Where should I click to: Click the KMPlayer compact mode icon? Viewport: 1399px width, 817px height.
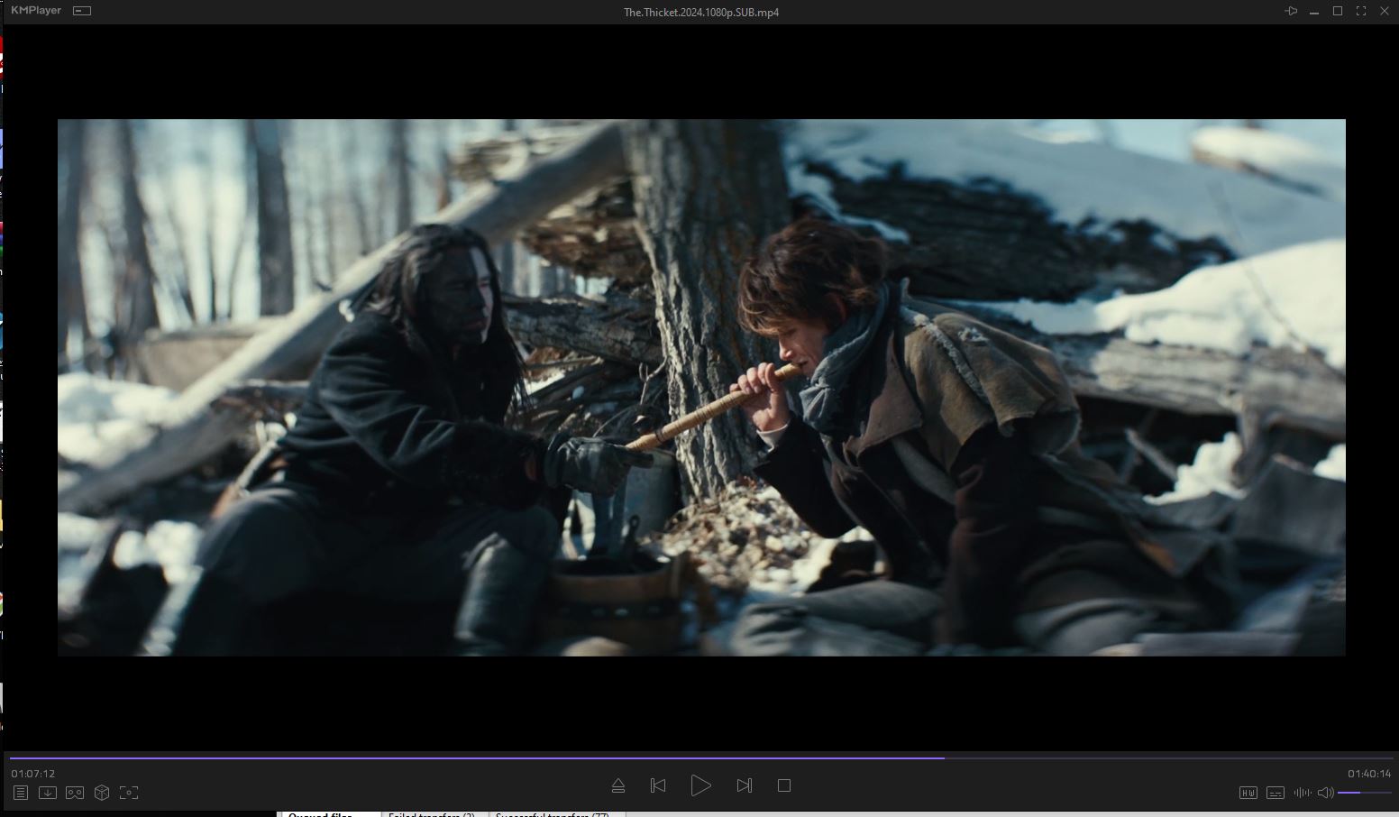click(x=82, y=11)
